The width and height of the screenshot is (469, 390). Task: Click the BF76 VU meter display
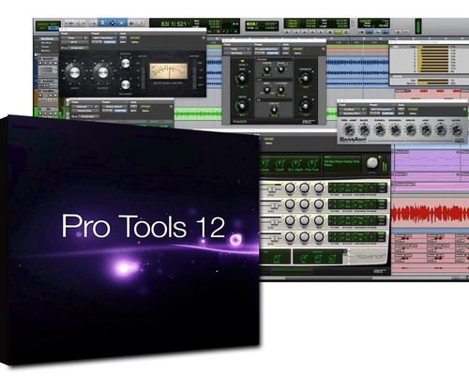click(x=169, y=71)
